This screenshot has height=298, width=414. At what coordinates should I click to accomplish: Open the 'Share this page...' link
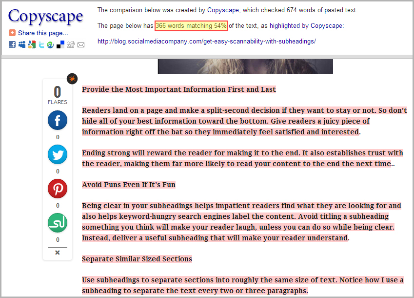[x=43, y=33]
